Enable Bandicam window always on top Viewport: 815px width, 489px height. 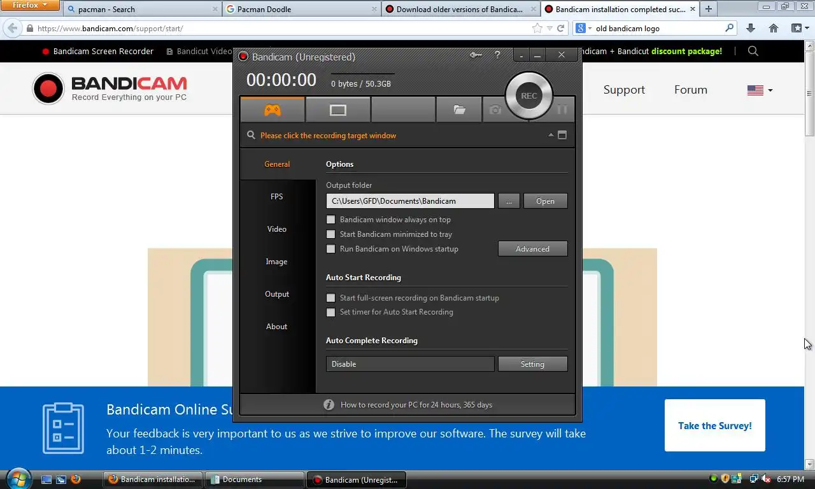330,220
